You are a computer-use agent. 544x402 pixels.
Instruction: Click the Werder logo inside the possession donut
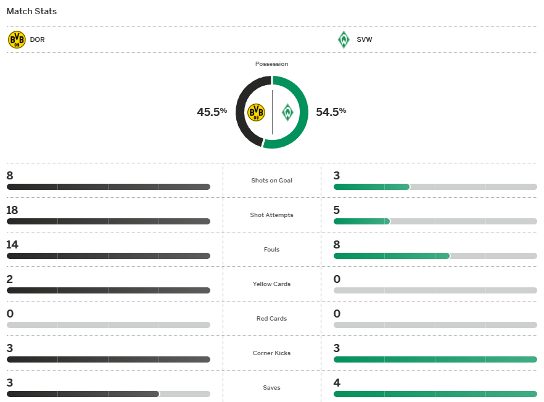[x=287, y=112]
